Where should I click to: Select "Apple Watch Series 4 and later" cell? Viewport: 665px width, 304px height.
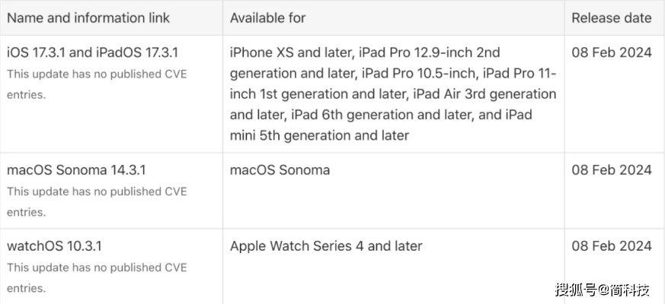point(325,246)
